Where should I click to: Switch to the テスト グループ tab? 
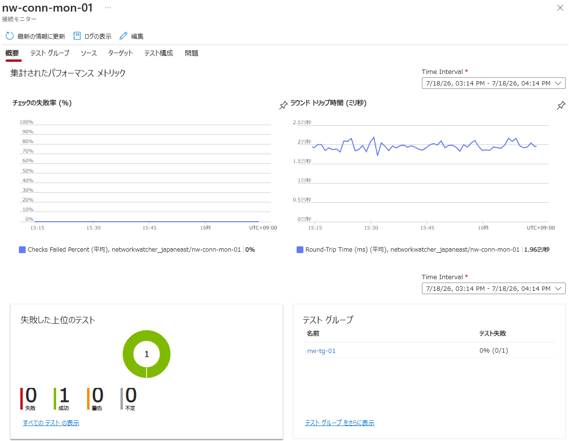coord(50,53)
